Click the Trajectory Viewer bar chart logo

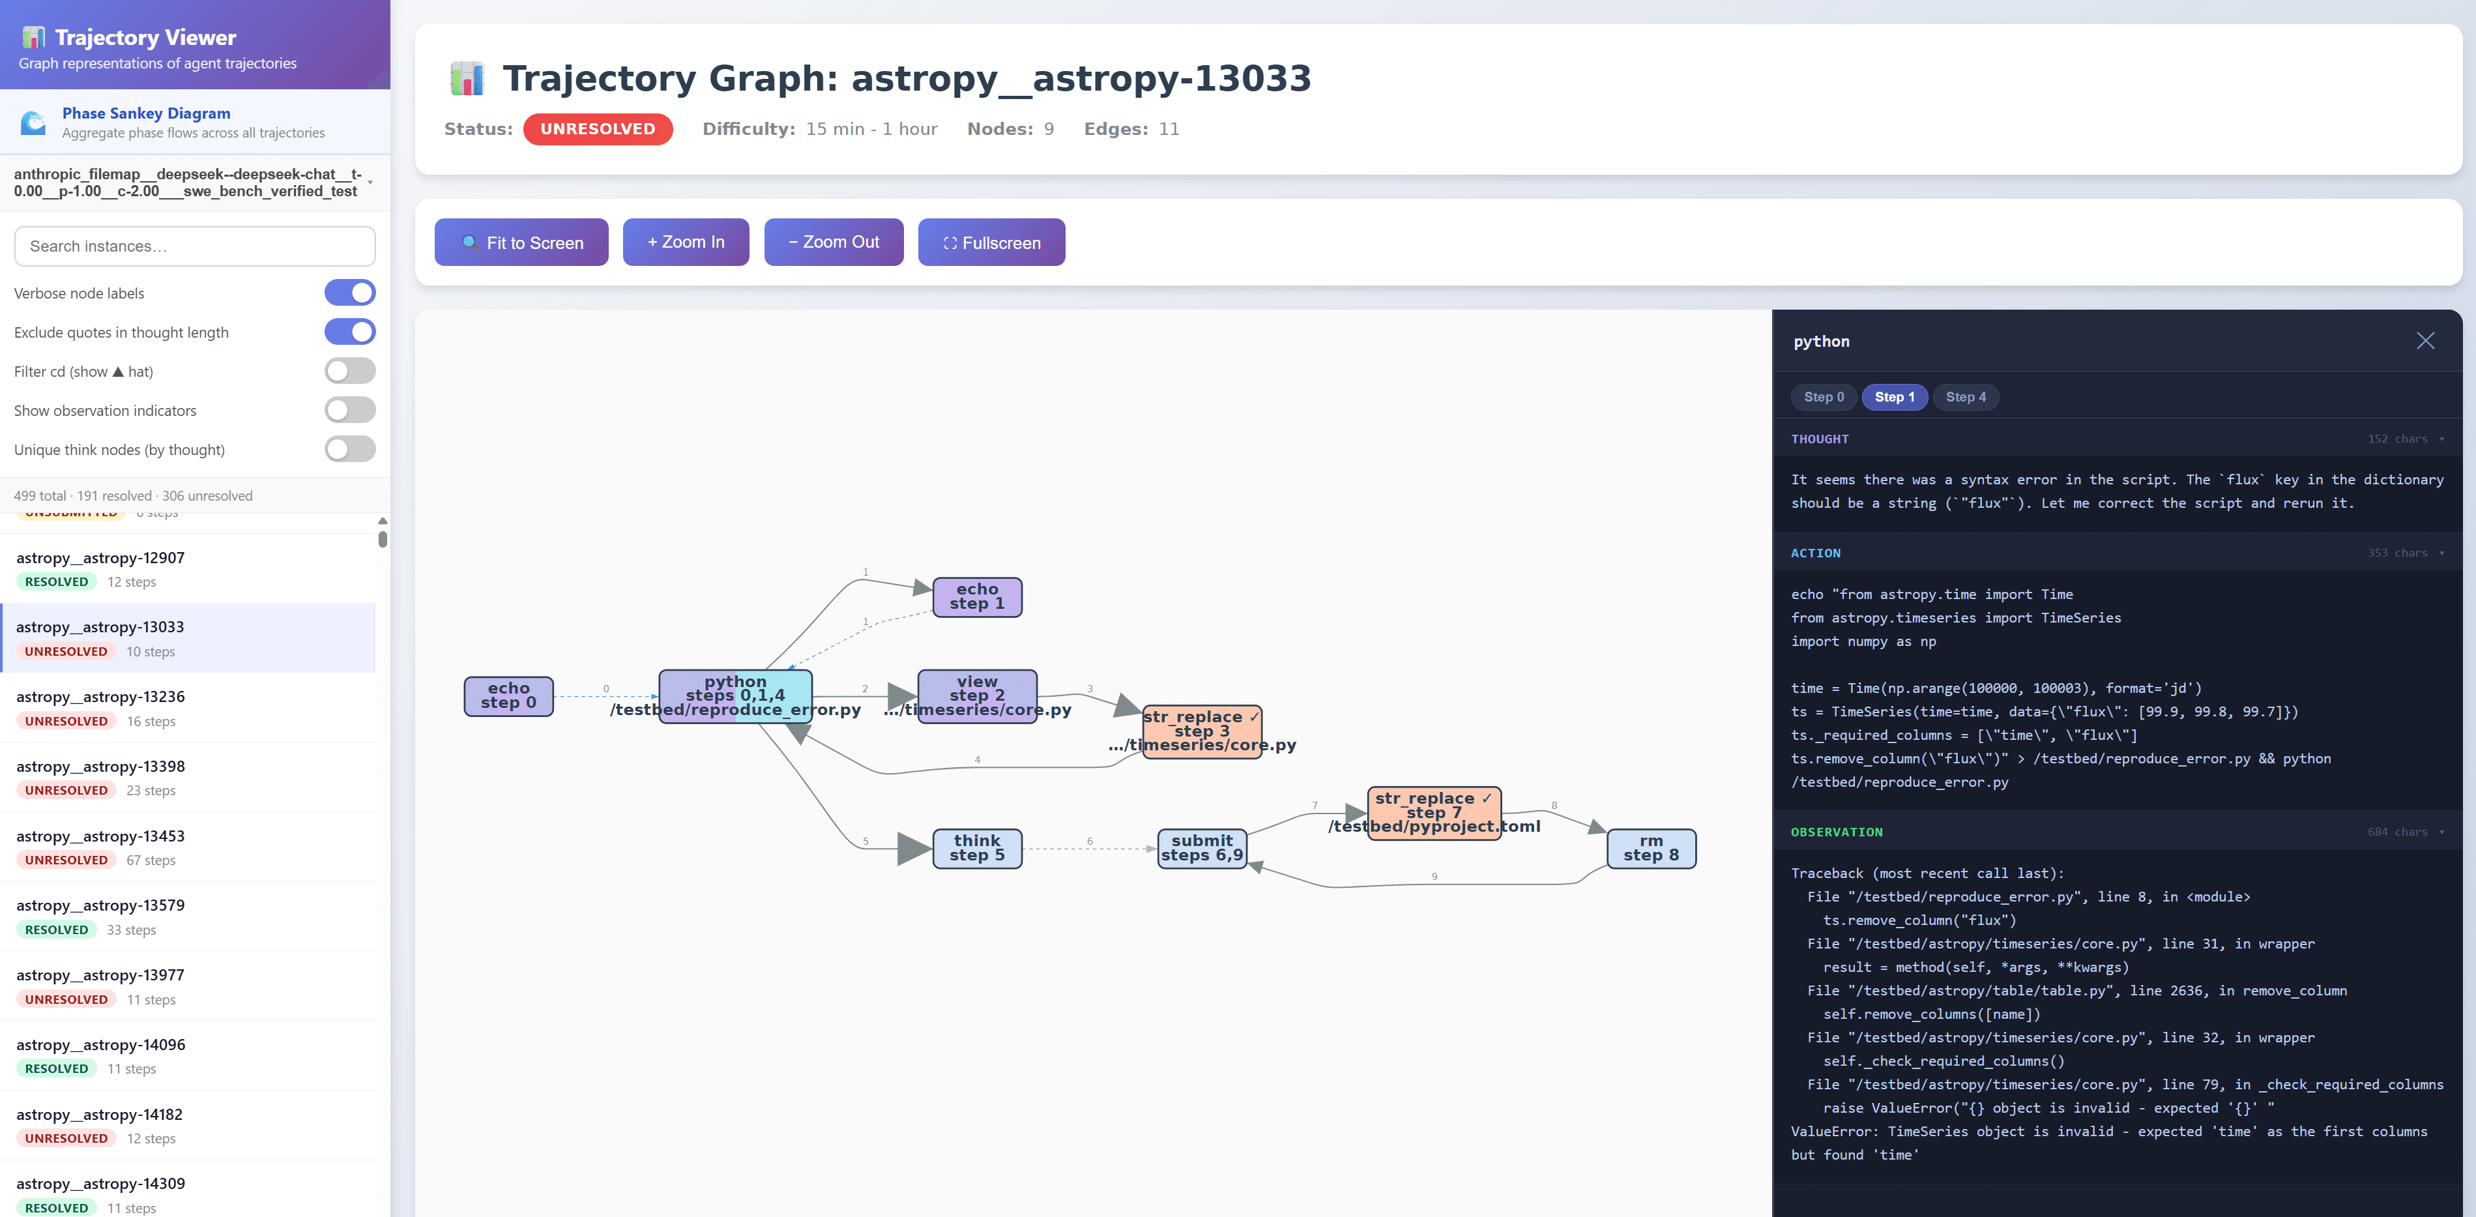point(34,38)
